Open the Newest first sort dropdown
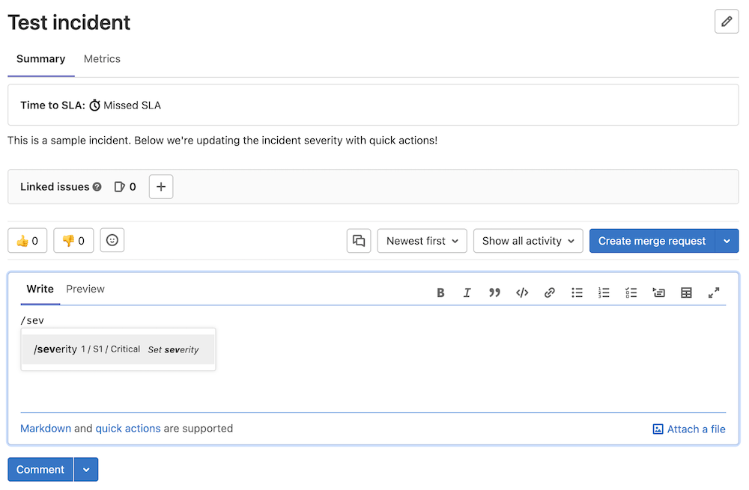Image resolution: width=749 pixels, height=490 pixels. click(422, 240)
